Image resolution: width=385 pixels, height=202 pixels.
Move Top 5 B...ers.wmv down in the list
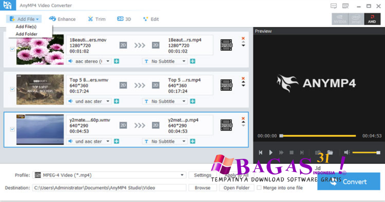[243, 86]
